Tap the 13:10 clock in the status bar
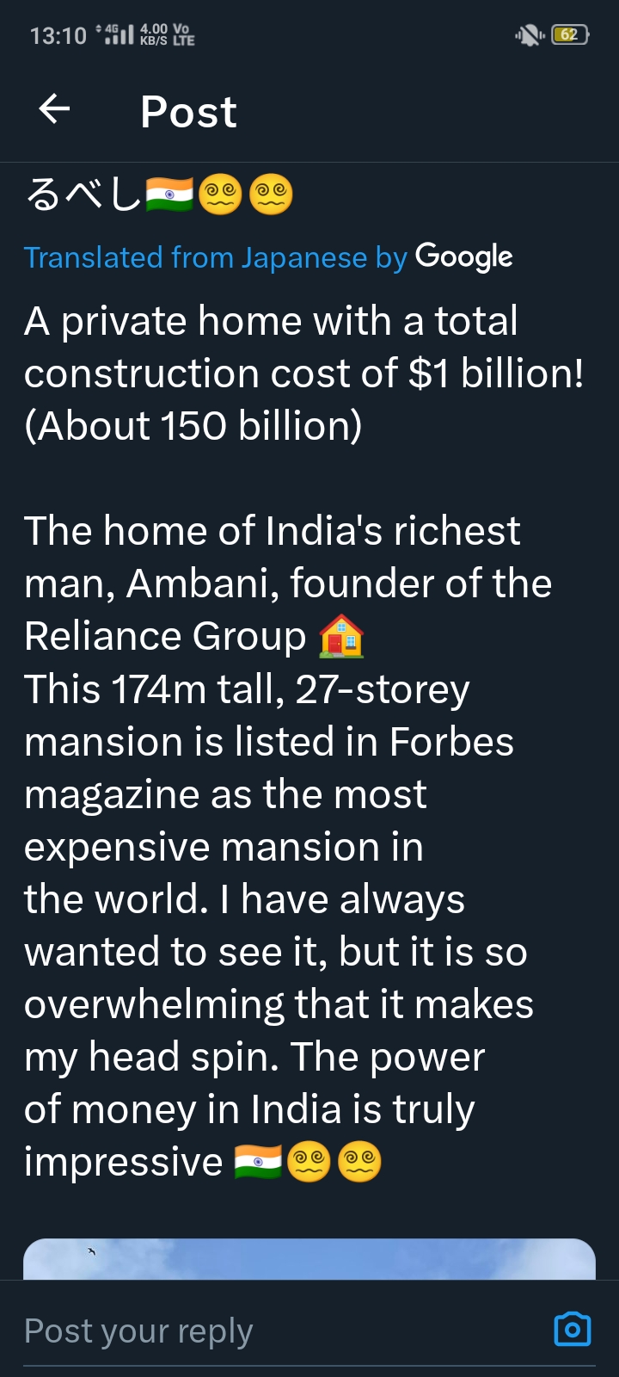The width and height of the screenshot is (619, 1377). (x=58, y=35)
